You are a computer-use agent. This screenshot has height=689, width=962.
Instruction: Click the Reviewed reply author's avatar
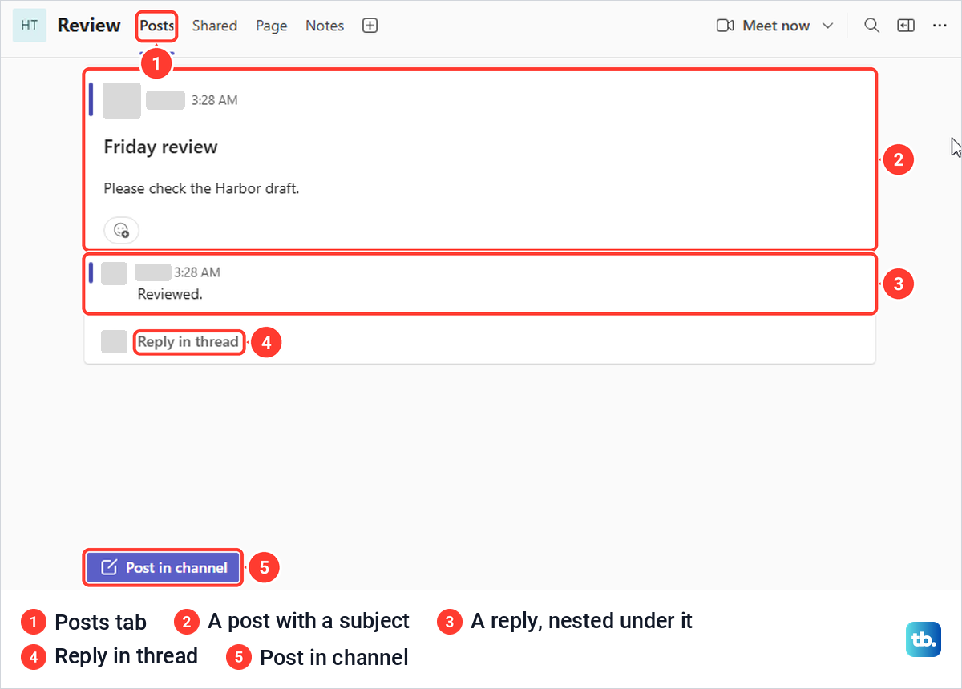point(115,273)
